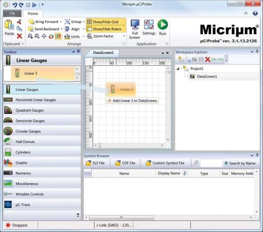Open the File menu tab
The width and height of the screenshot is (263, 232).
tap(12, 13)
